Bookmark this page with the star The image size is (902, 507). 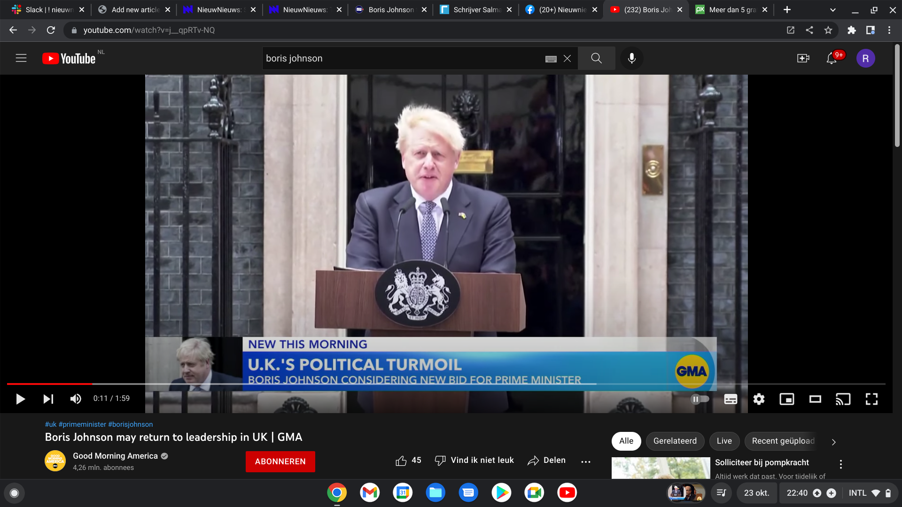[x=828, y=30]
